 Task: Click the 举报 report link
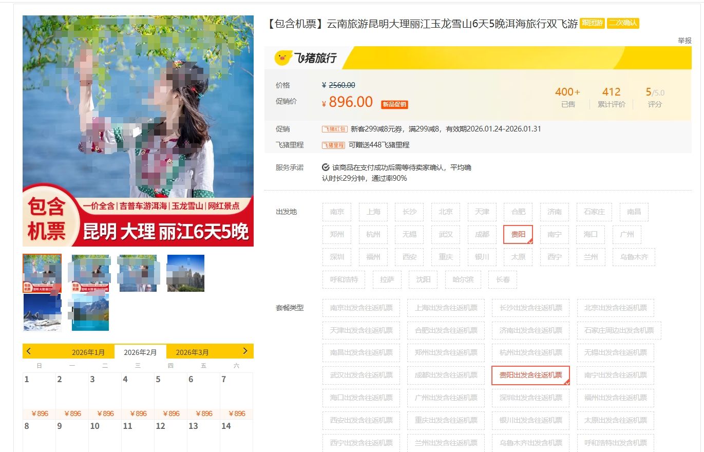click(684, 41)
